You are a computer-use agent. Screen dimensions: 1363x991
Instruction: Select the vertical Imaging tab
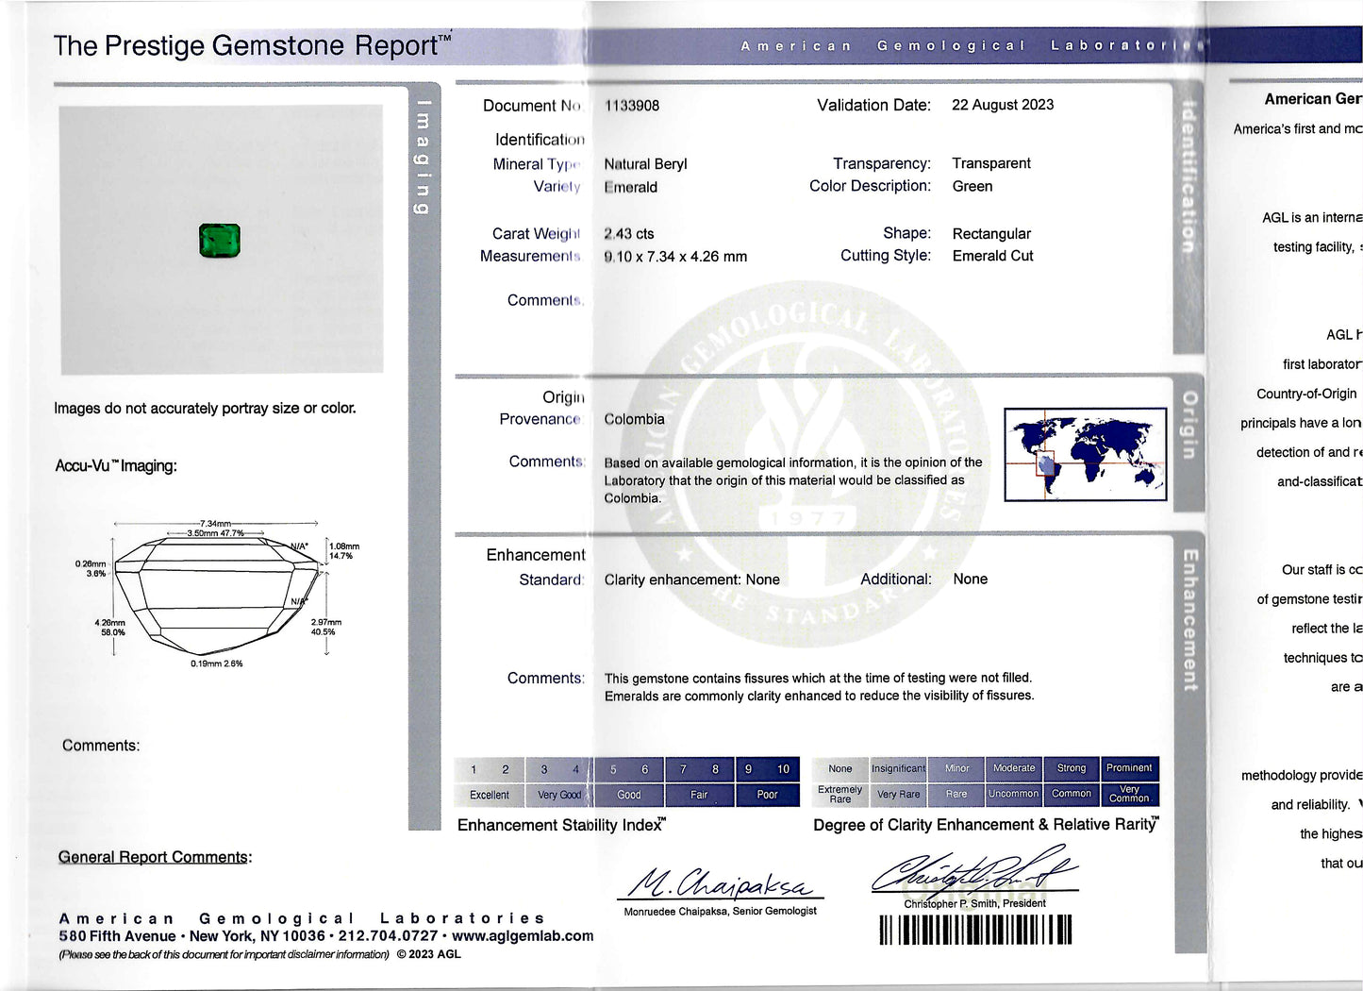pyautogui.click(x=424, y=157)
